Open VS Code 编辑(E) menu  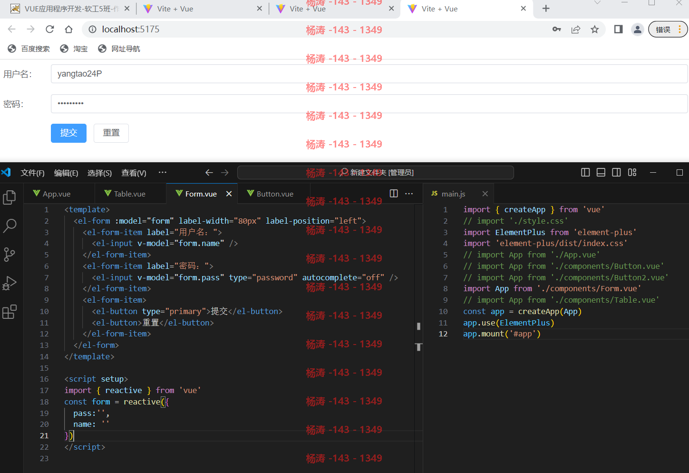coord(66,173)
